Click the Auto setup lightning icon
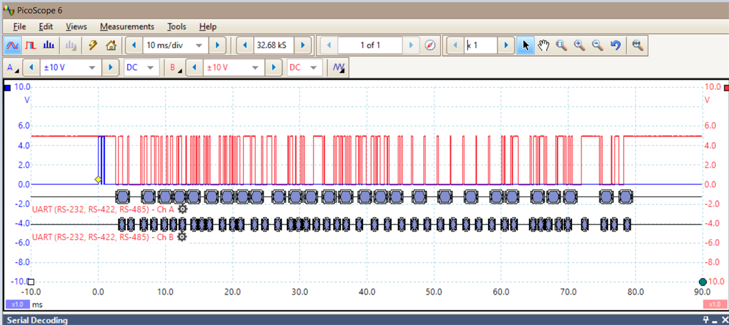 [93, 45]
